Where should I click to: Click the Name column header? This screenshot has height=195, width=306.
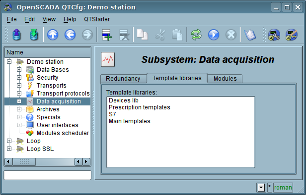point(48,52)
